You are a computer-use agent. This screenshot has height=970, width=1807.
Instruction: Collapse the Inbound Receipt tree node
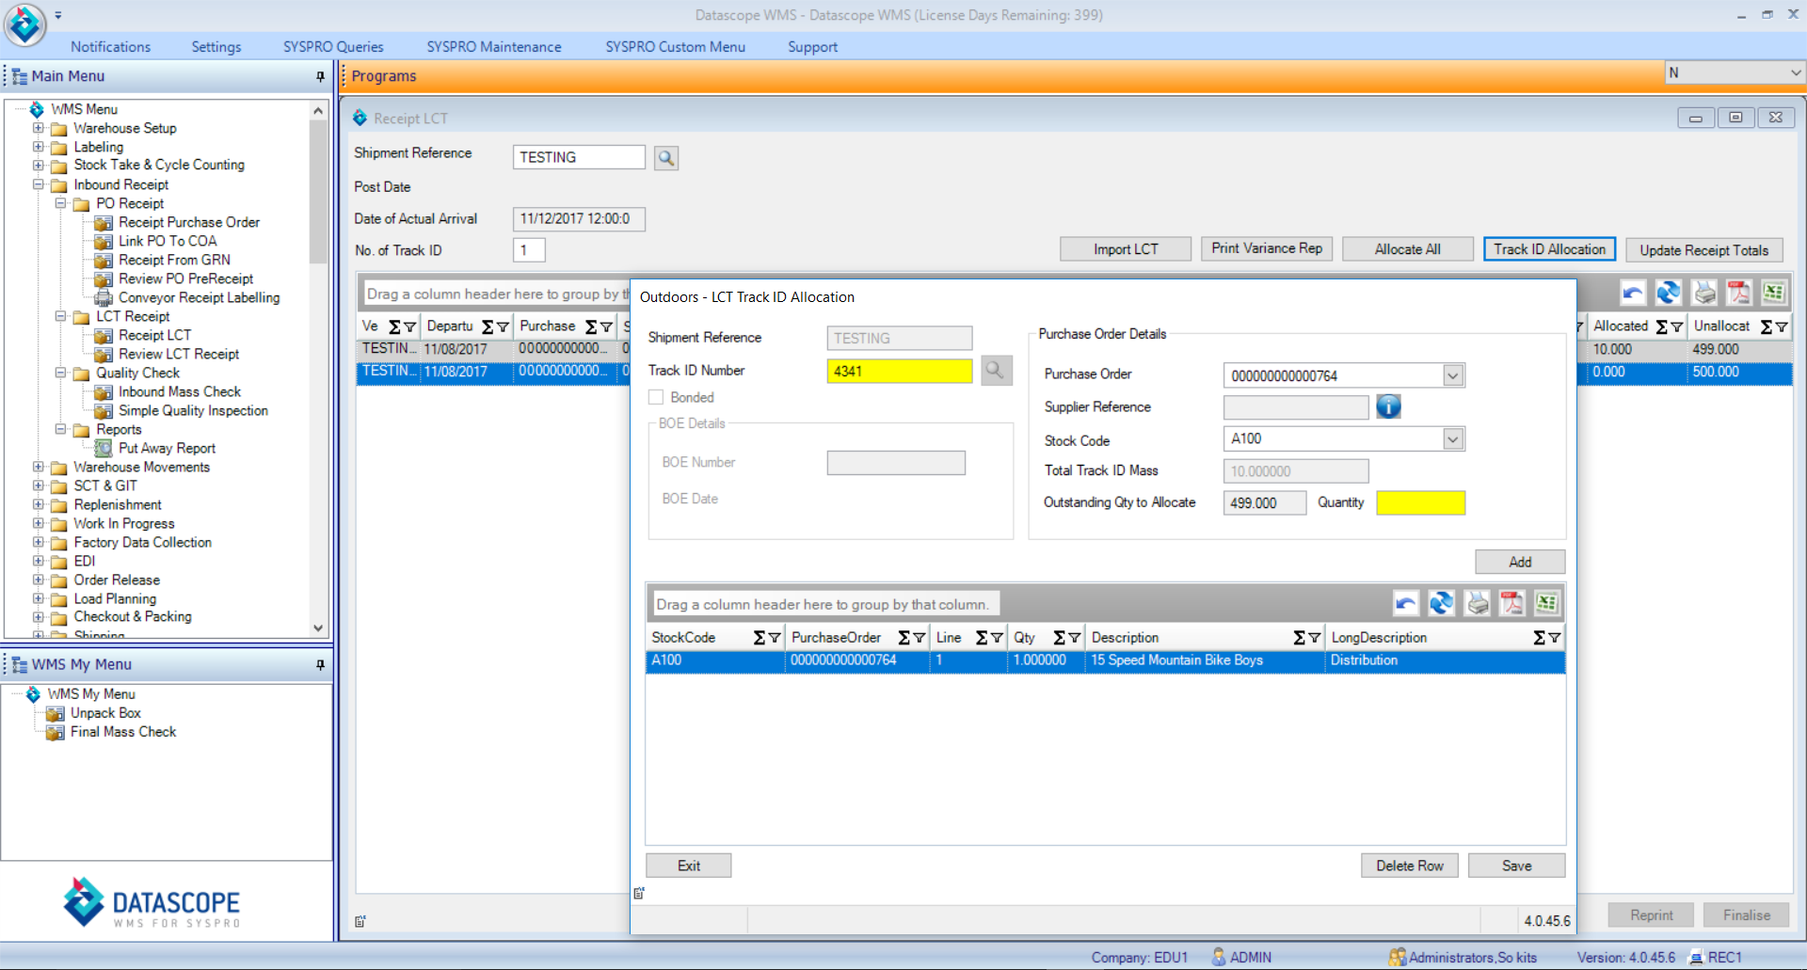point(39,184)
